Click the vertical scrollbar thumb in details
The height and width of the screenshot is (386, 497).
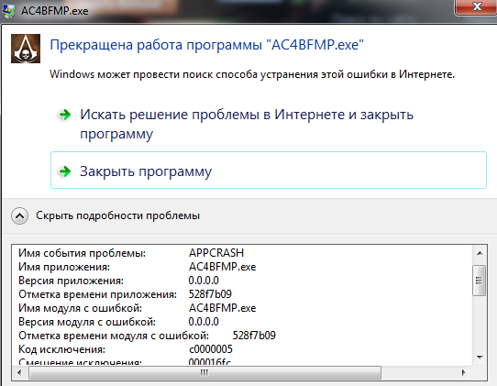click(479, 281)
